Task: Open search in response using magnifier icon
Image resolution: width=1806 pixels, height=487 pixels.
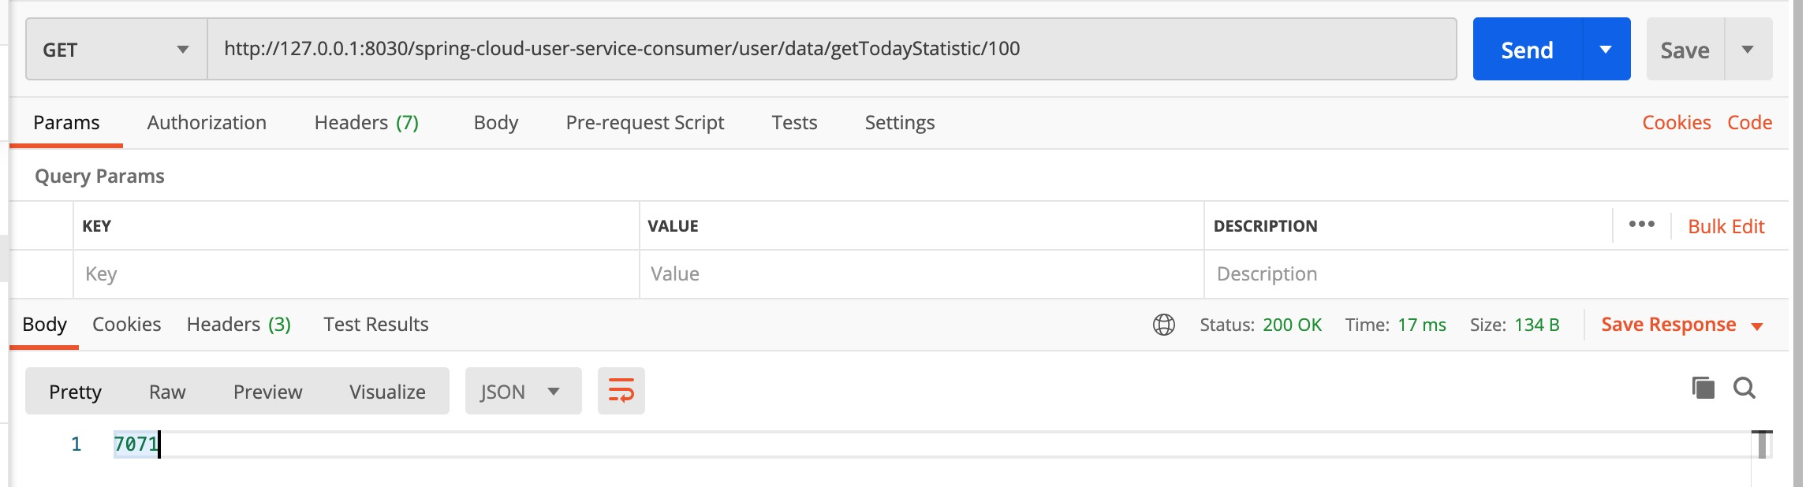Action: click(x=1744, y=388)
